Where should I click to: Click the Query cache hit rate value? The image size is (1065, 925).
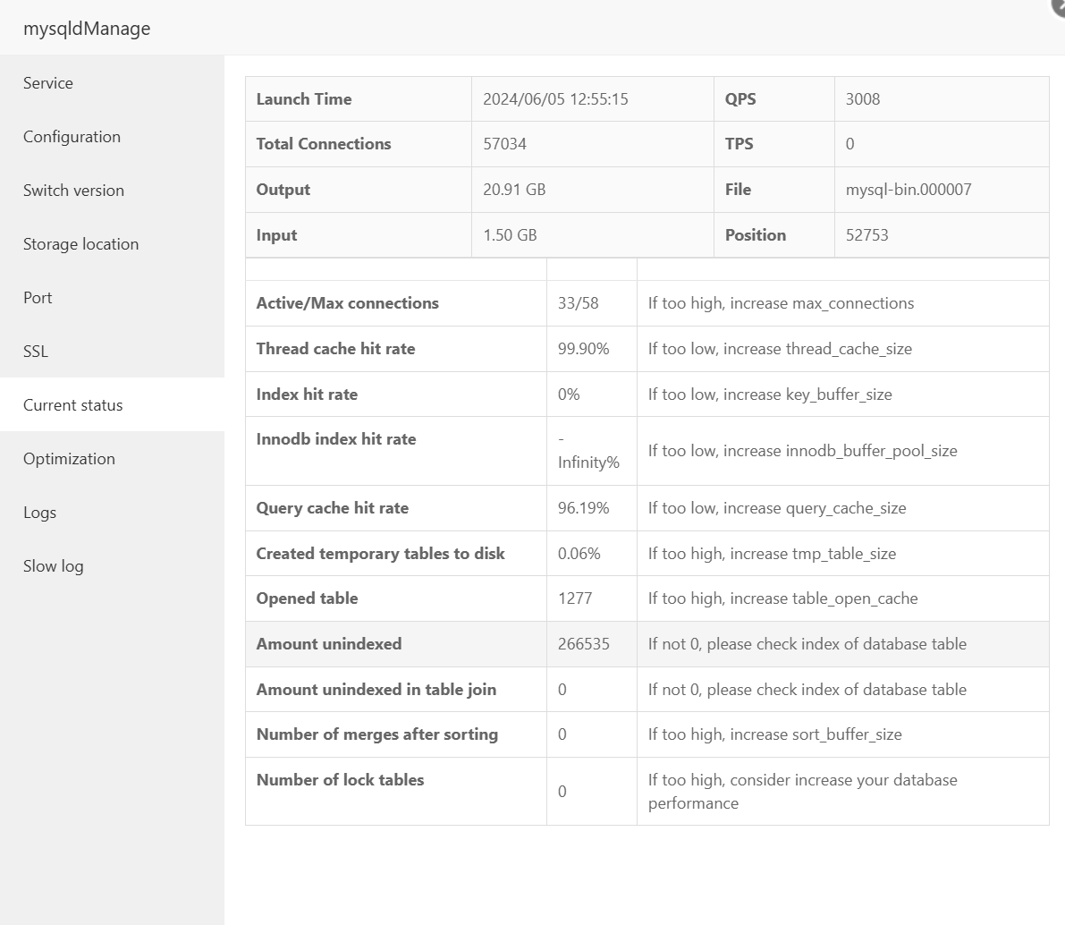coord(583,508)
